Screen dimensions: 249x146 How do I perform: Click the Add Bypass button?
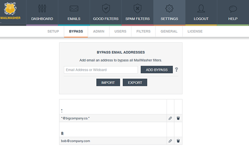tap(157, 70)
